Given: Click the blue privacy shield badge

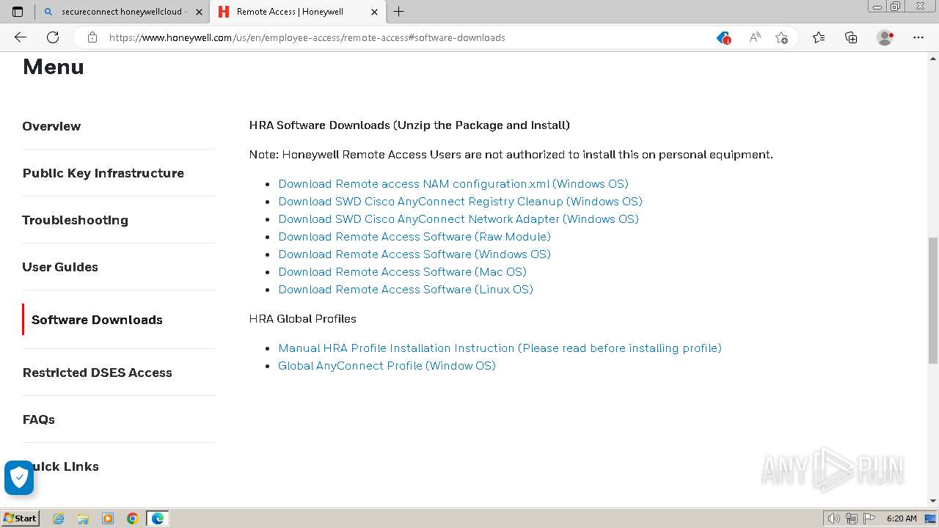Looking at the screenshot, I should (19, 478).
